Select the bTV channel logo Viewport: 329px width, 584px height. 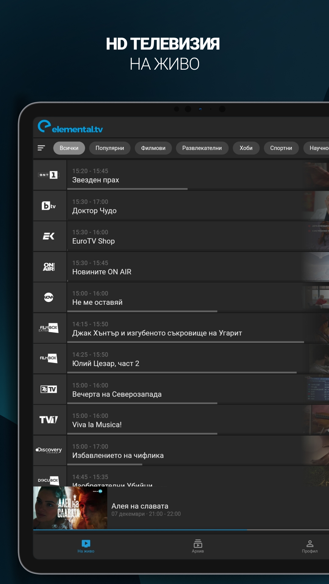point(49,206)
